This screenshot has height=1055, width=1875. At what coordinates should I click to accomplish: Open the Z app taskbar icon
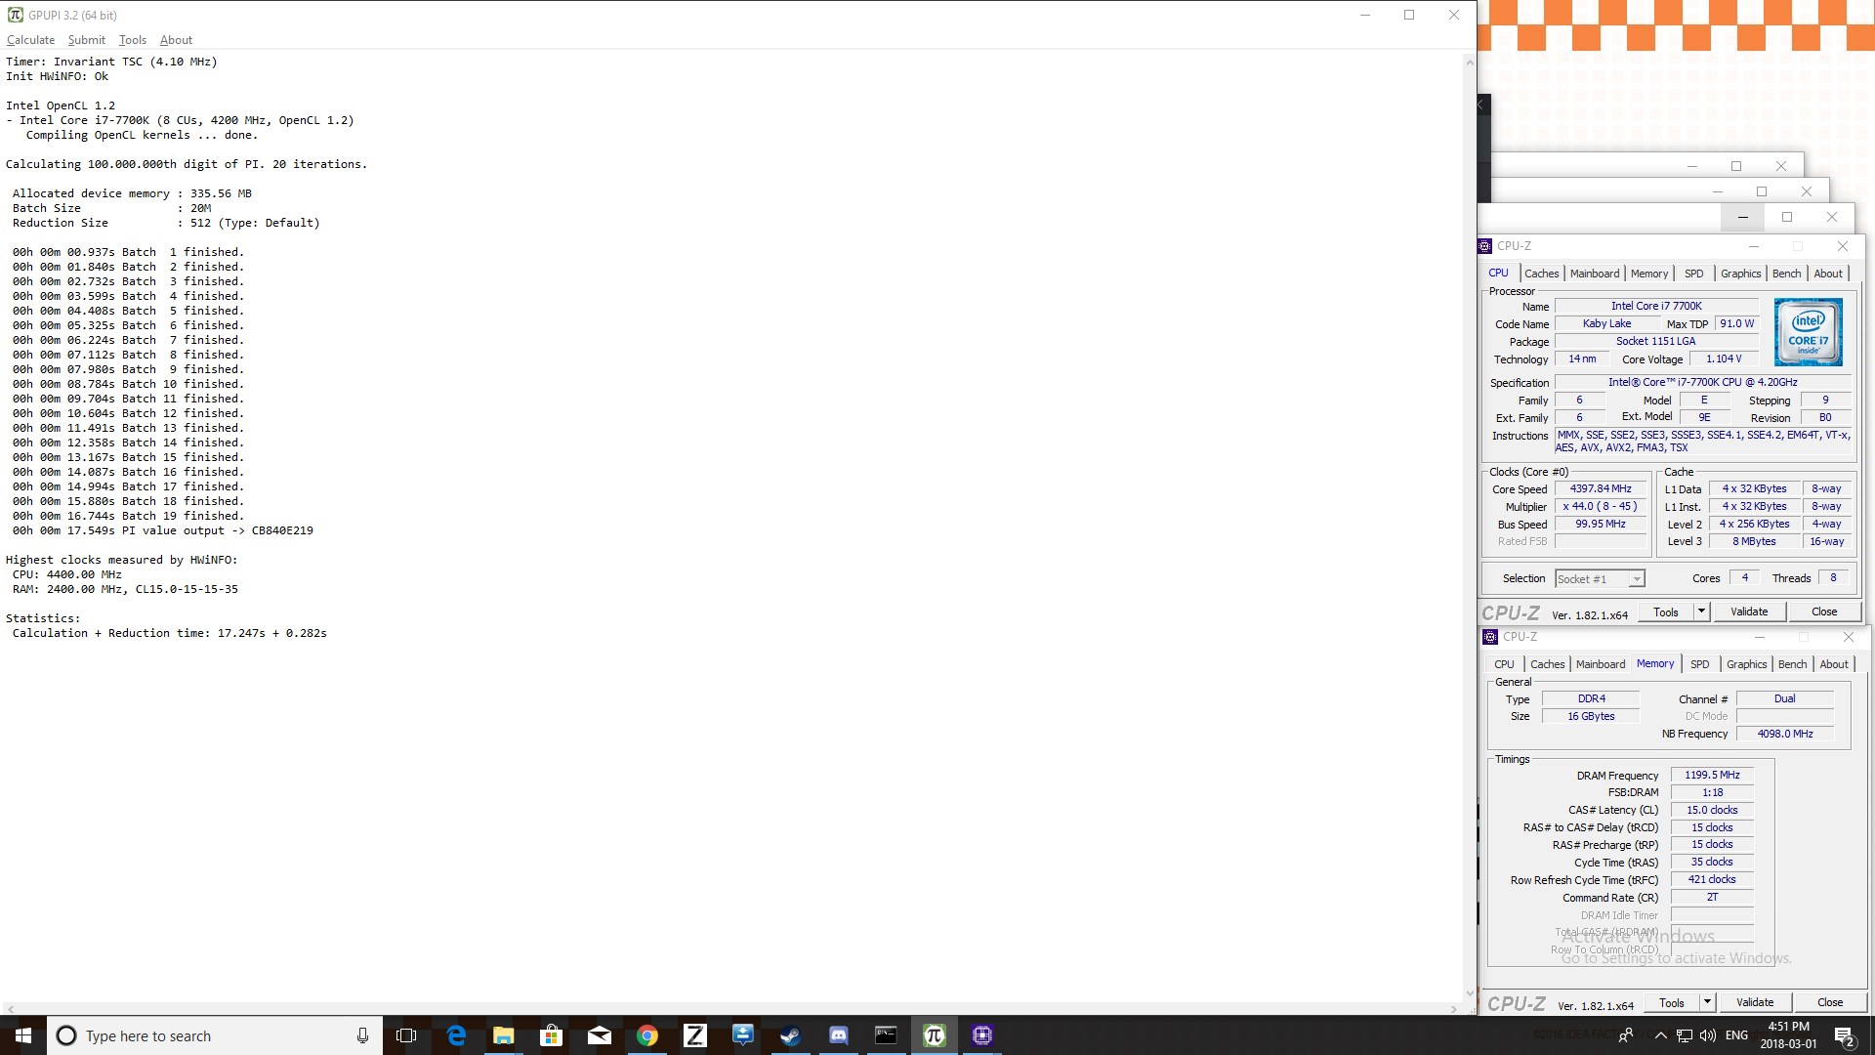(694, 1035)
